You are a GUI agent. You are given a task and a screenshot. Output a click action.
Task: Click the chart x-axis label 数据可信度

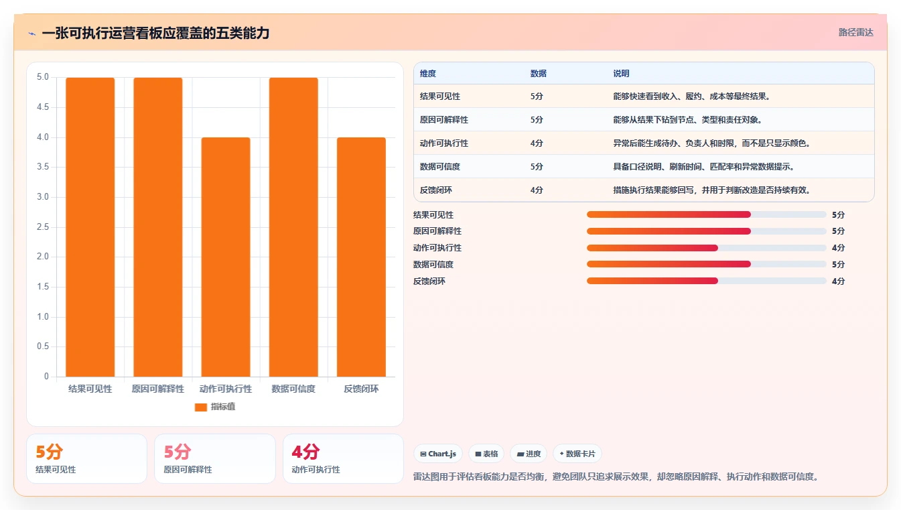pyautogui.click(x=293, y=389)
